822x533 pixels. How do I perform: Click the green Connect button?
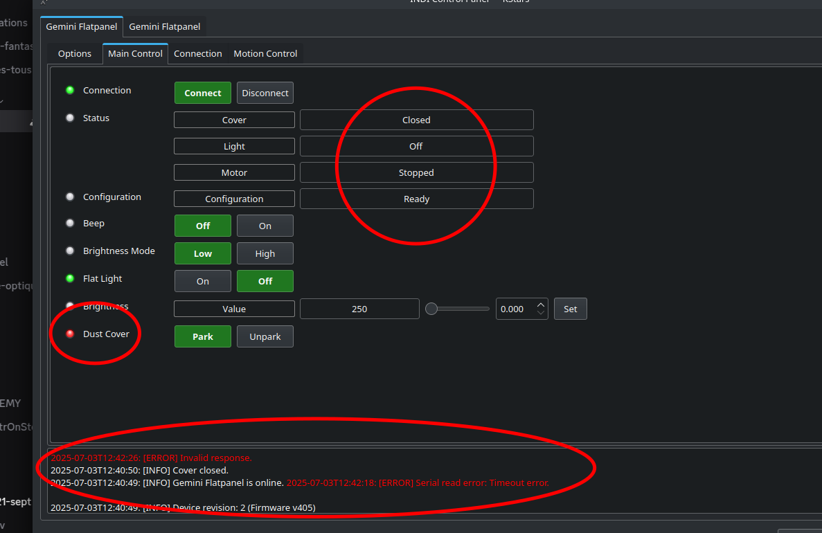pyautogui.click(x=203, y=93)
